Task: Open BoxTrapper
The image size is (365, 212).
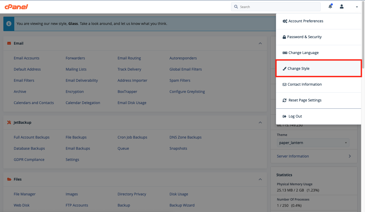Action: pos(127,92)
